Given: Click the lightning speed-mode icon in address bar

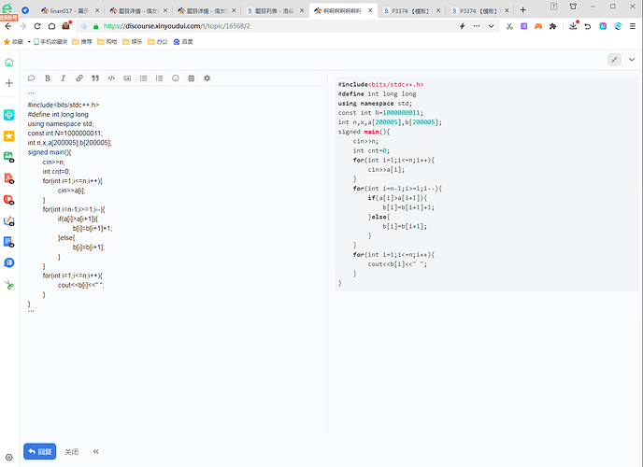Looking at the screenshot, I should pos(462,26).
